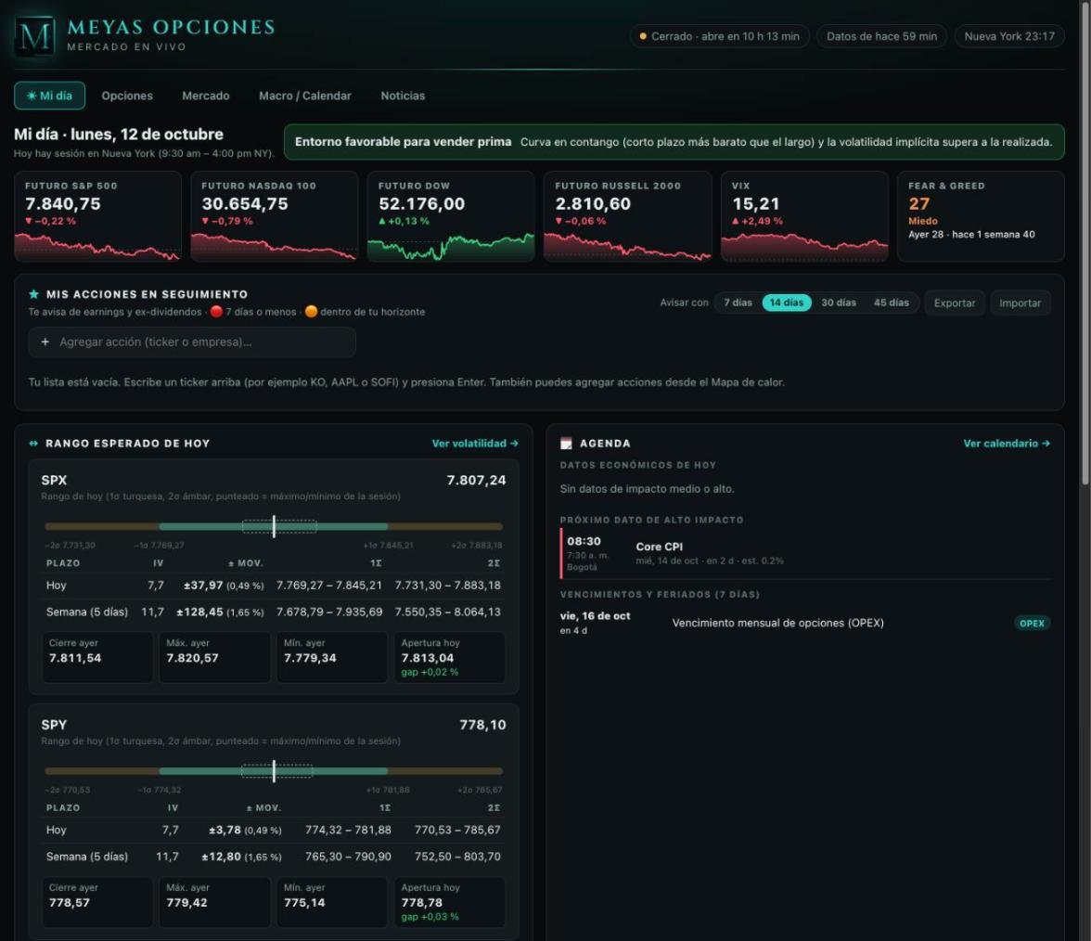The height and width of the screenshot is (941, 1091).
Task: Select the 7 días alert horizon
Action: (738, 303)
